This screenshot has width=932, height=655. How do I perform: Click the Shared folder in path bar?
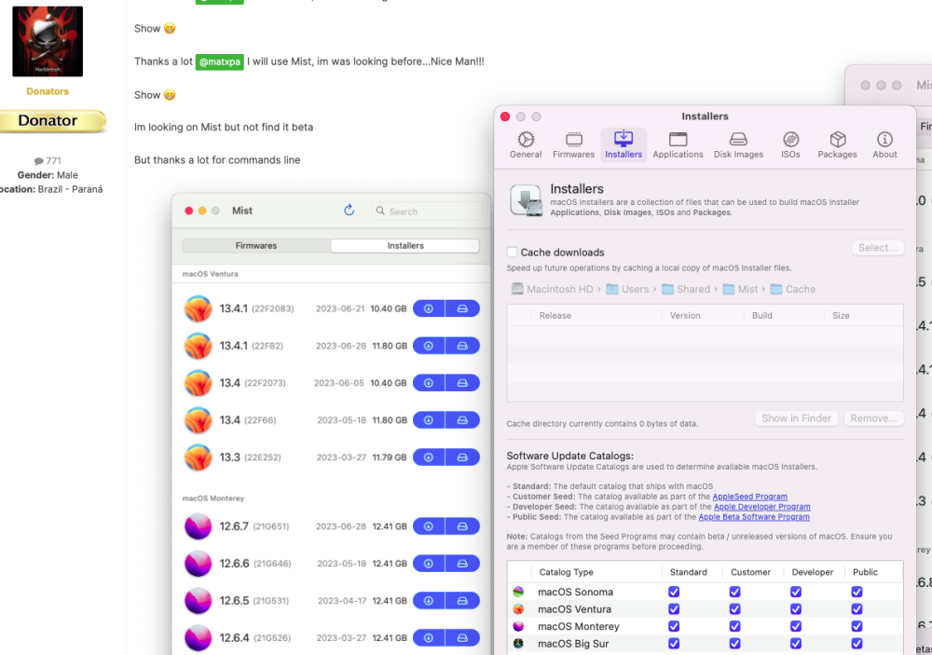(x=686, y=289)
